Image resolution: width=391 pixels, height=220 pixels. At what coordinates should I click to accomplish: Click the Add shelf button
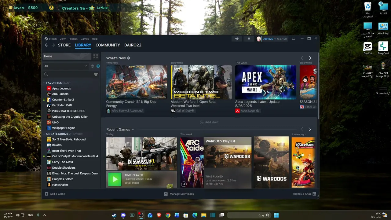pos(209,122)
